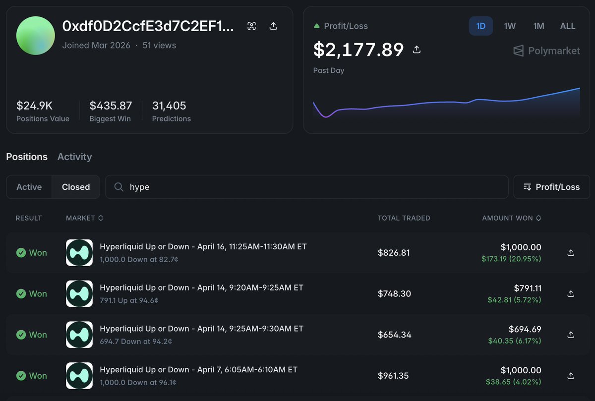This screenshot has width=595, height=401.
Task: Click 'Joined Mar 2026' text
Action: [96, 45]
